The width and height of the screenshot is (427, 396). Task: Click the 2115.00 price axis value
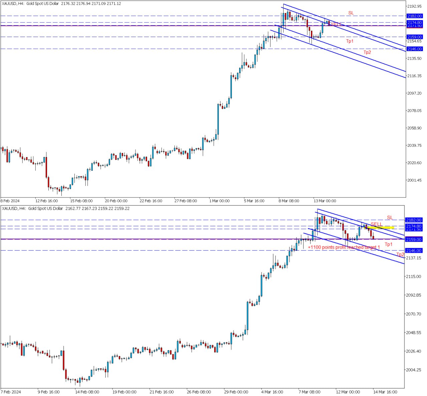click(x=414, y=277)
